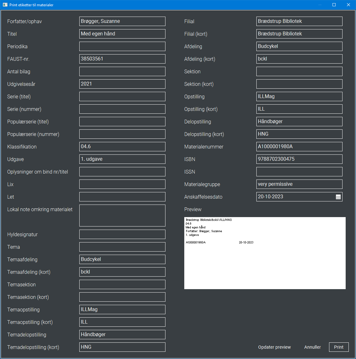356x359 pixels.
Task: Select the Delopstilling field showing Håndbøger
Action: click(x=299, y=121)
